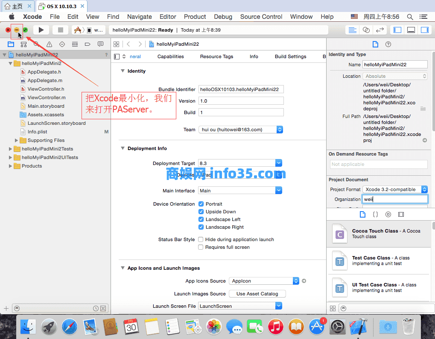Expand the helloMyiPadMini2Tests group
Viewport: 435px width, 339px height.
pos(10,149)
